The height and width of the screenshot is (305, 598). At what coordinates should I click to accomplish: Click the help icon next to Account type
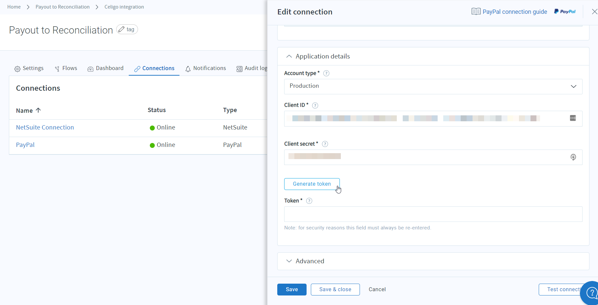(x=326, y=73)
